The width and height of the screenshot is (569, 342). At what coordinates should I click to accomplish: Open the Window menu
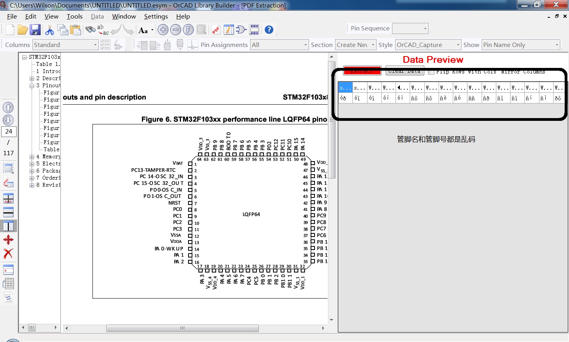(x=124, y=16)
